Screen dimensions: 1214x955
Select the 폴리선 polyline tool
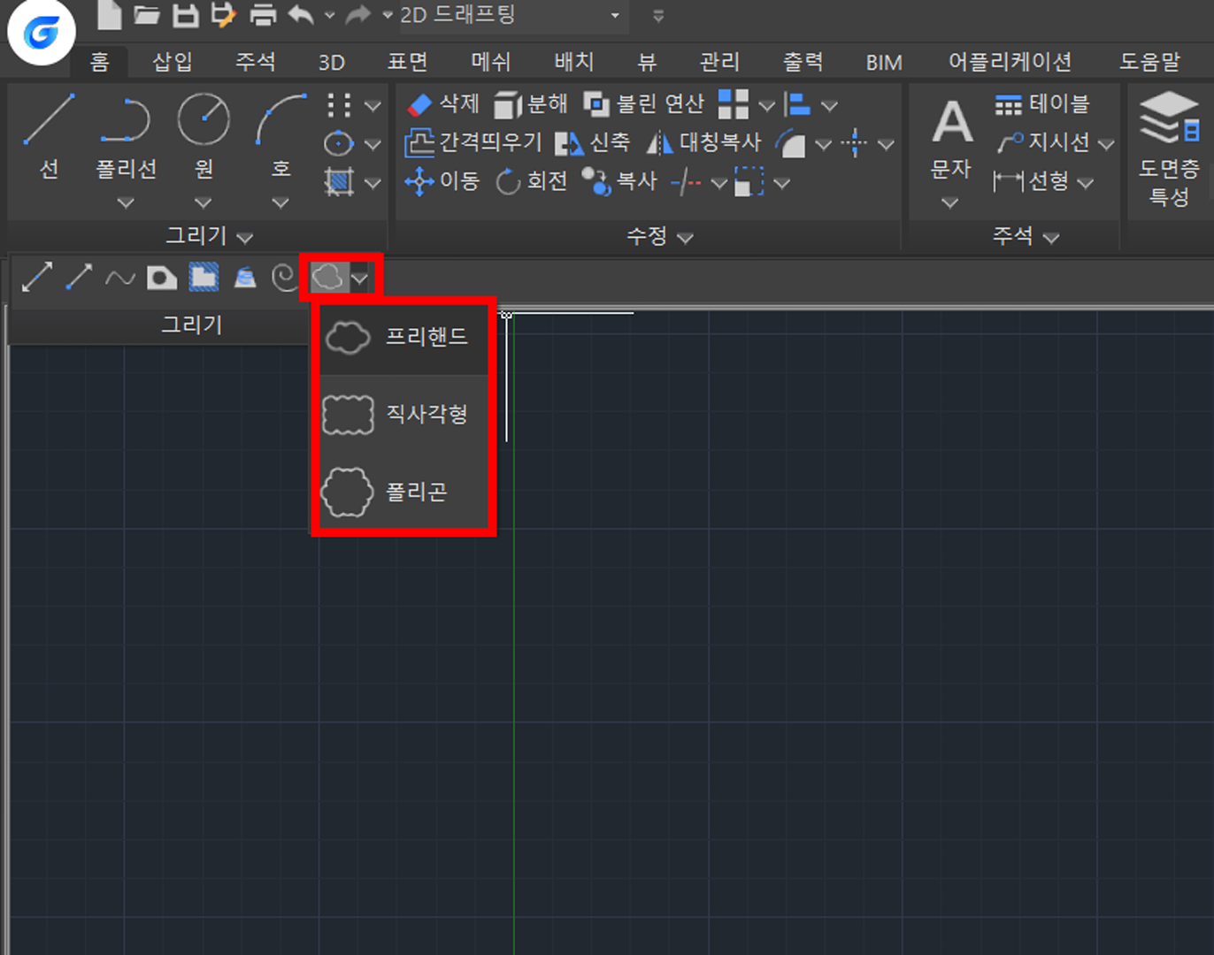pyautogui.click(x=126, y=134)
